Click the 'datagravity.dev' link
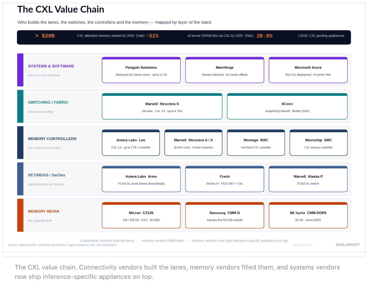372x287 pixels. (x=303, y=245)
